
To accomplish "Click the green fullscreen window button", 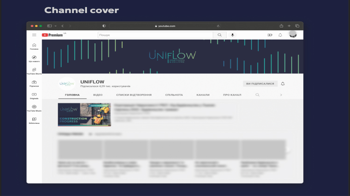I will click(x=40, y=26).
